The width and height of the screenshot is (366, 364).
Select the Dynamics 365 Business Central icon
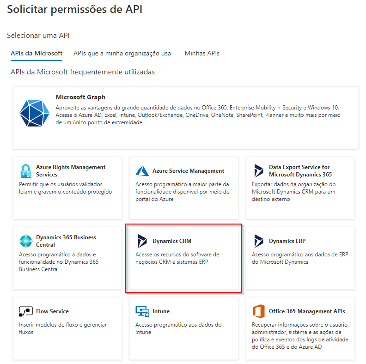(26, 241)
